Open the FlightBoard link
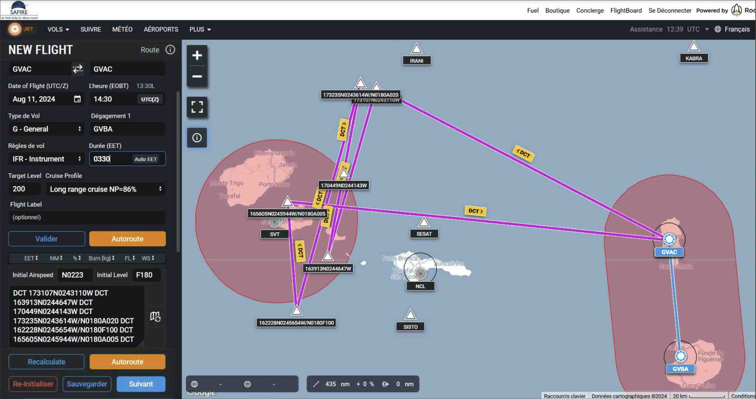This screenshot has width=756, height=399. (626, 10)
